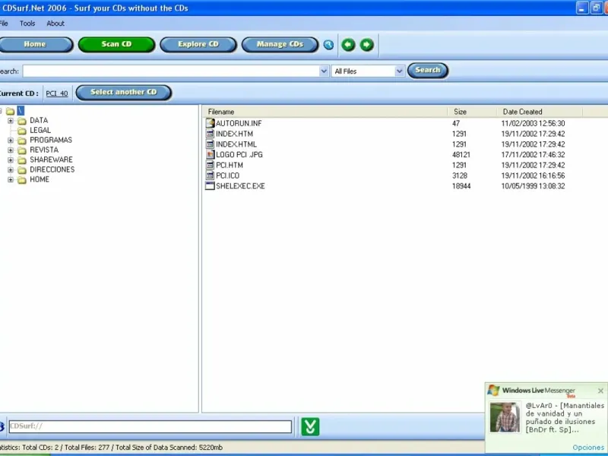Click the PROGRAMAS folder icon
Viewport: 608px width, 456px height.
click(x=22, y=141)
